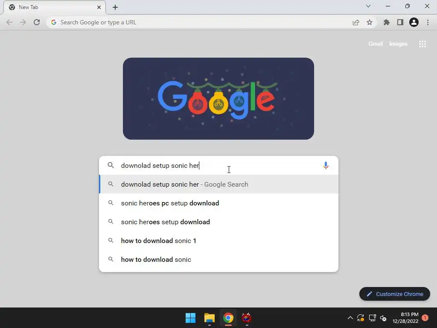
Task: Click the muted volume tray icon
Action: tap(383, 318)
